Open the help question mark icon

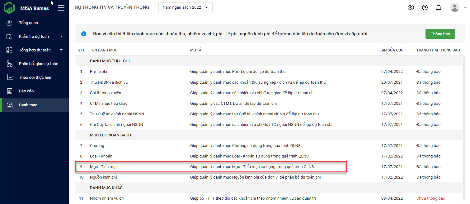tap(425, 7)
